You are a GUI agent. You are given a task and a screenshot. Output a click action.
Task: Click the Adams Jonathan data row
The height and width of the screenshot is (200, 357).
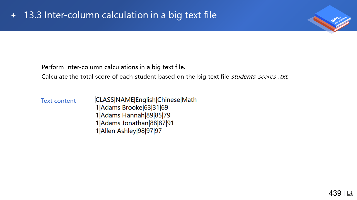135,123
